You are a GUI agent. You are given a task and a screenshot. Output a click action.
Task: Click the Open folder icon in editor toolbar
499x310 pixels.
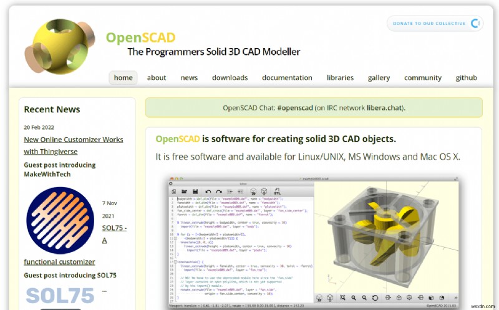click(184, 191)
